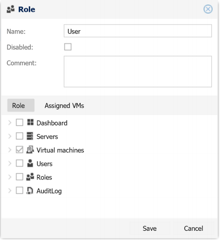Expand the Virtual machines tree node
The image size is (220, 240).
[10, 150]
